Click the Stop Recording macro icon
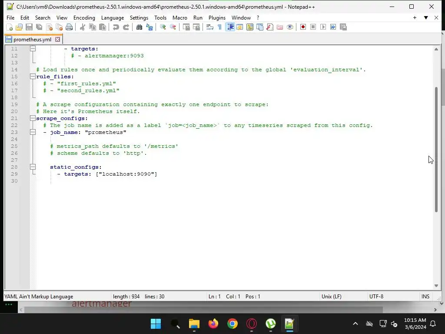The width and height of the screenshot is (445, 334). 313,27
